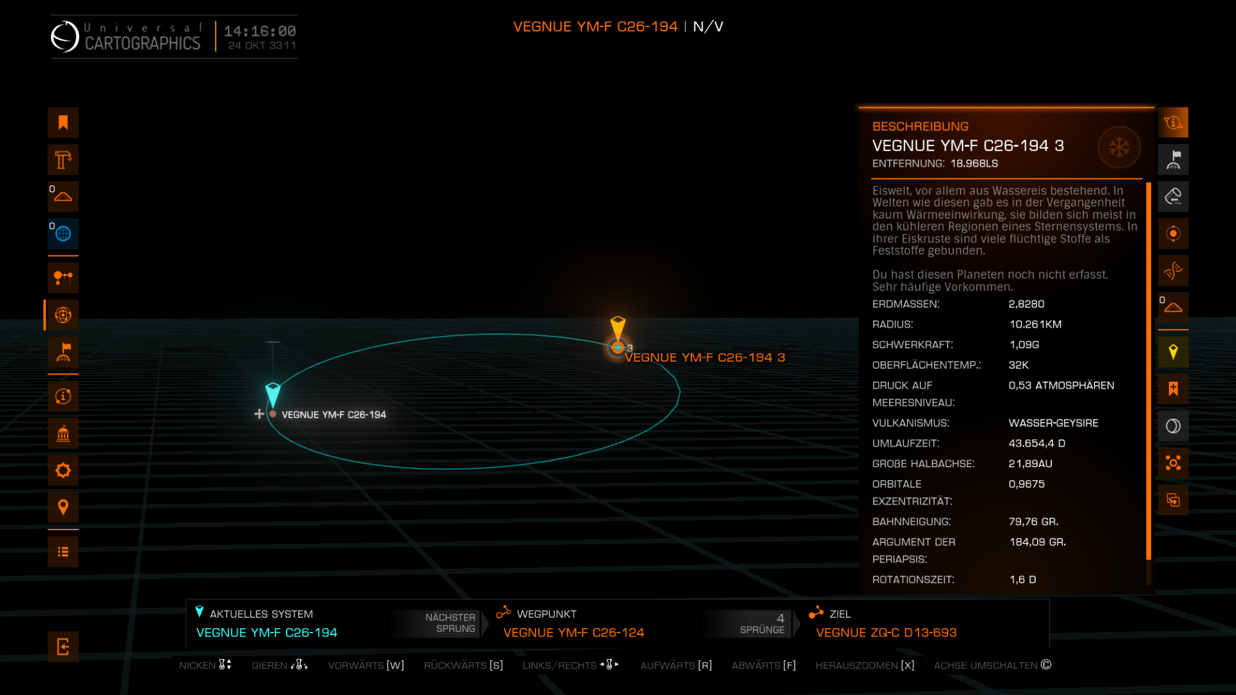Toggle the blue globe filter icon

[x=63, y=234]
